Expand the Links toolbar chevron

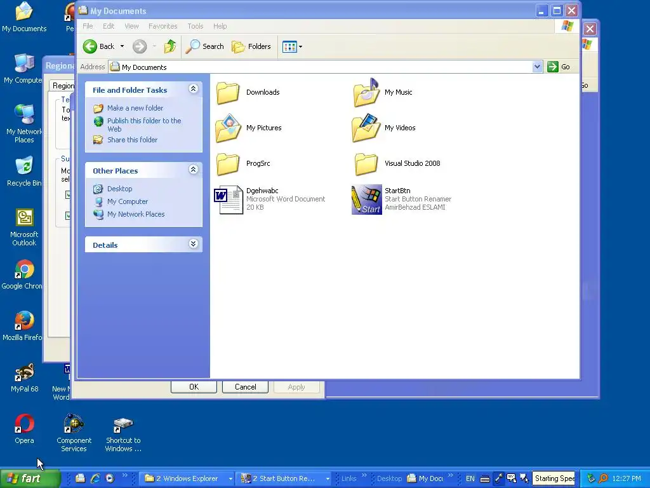(364, 475)
